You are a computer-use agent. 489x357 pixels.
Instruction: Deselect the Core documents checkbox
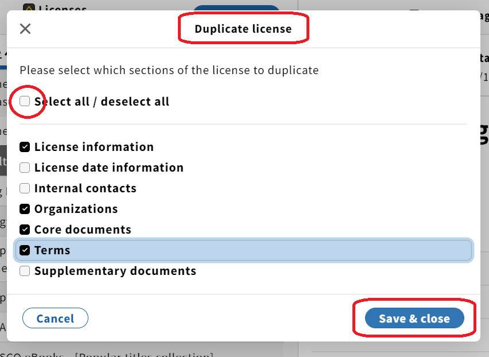(25, 230)
